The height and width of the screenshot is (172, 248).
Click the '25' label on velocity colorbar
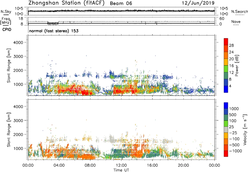(x=231, y=127)
